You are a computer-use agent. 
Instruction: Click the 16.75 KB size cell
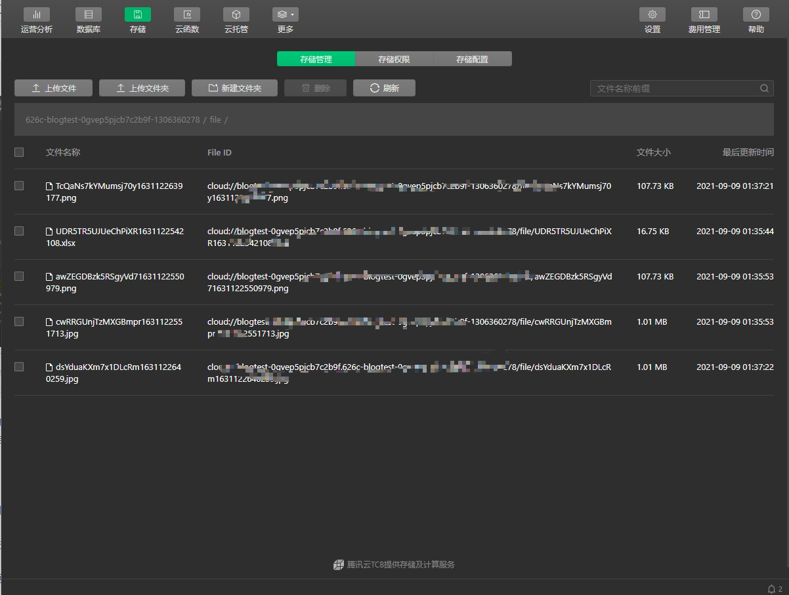point(653,232)
